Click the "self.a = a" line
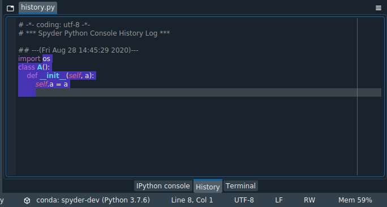The height and width of the screenshot is (207, 387). 51,84
